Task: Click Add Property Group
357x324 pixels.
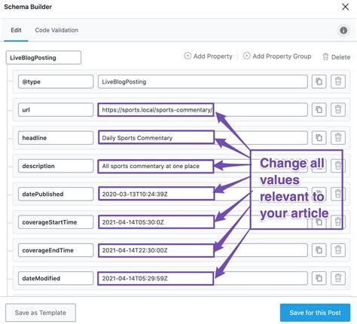Action: (277, 57)
